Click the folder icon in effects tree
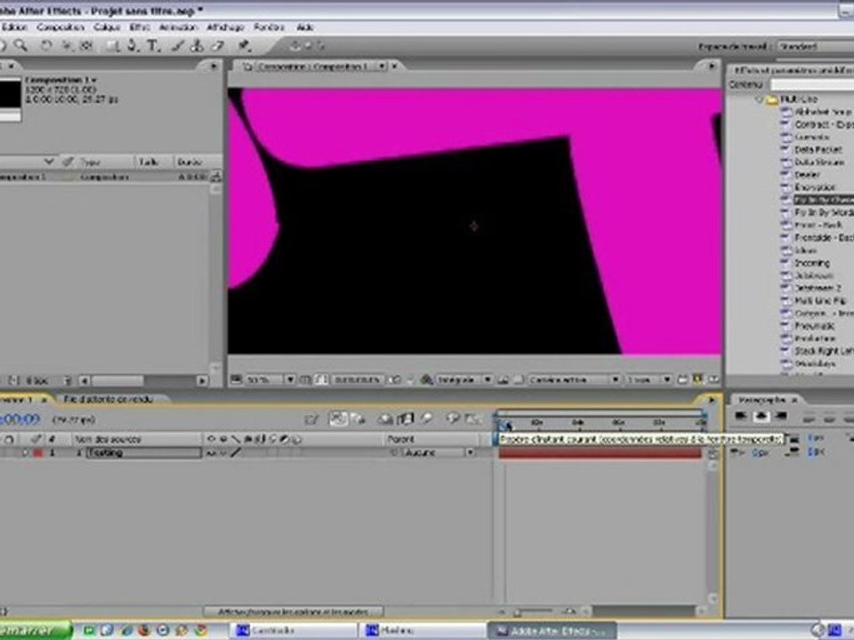This screenshot has width=854, height=640. coord(772,100)
